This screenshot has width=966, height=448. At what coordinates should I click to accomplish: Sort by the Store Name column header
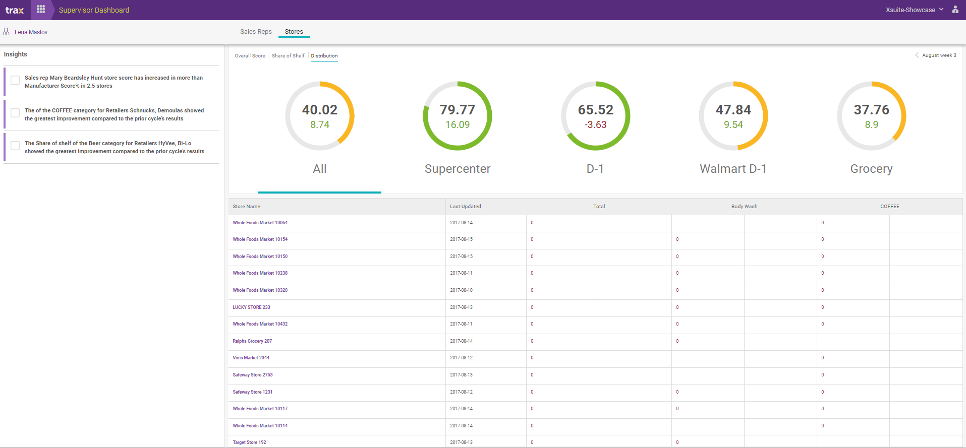tap(247, 207)
